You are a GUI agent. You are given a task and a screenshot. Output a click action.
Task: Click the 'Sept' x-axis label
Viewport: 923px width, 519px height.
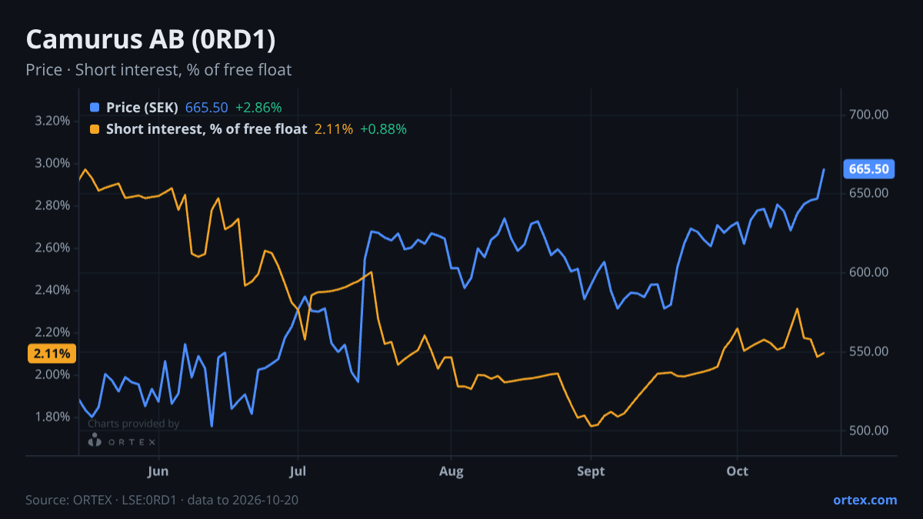[x=591, y=471]
